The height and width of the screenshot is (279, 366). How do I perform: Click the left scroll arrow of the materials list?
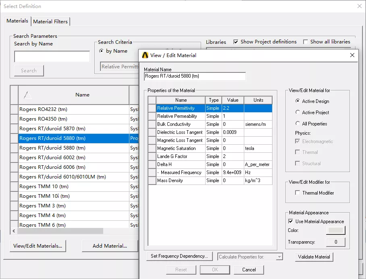click(14, 231)
